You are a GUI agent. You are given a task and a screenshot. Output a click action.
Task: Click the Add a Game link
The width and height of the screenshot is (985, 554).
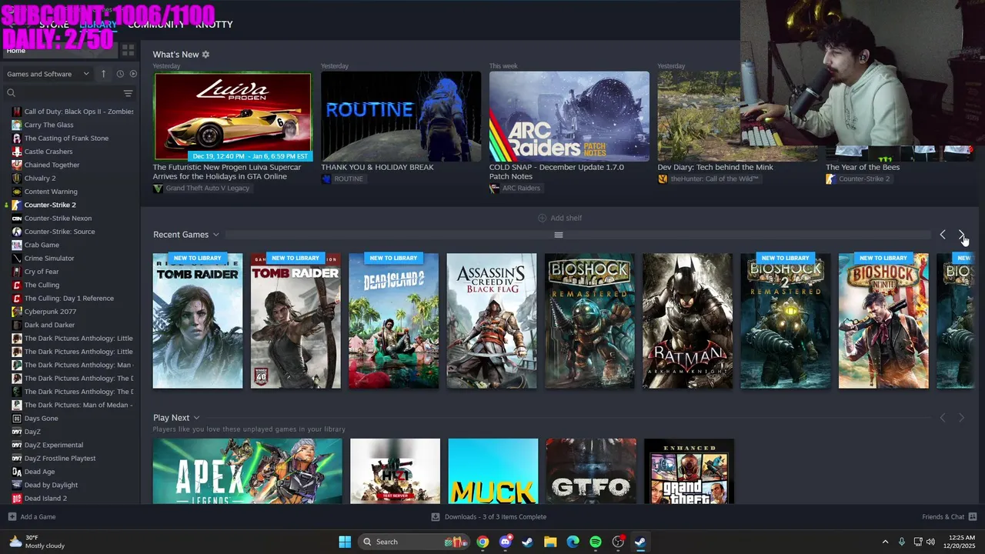click(x=38, y=517)
